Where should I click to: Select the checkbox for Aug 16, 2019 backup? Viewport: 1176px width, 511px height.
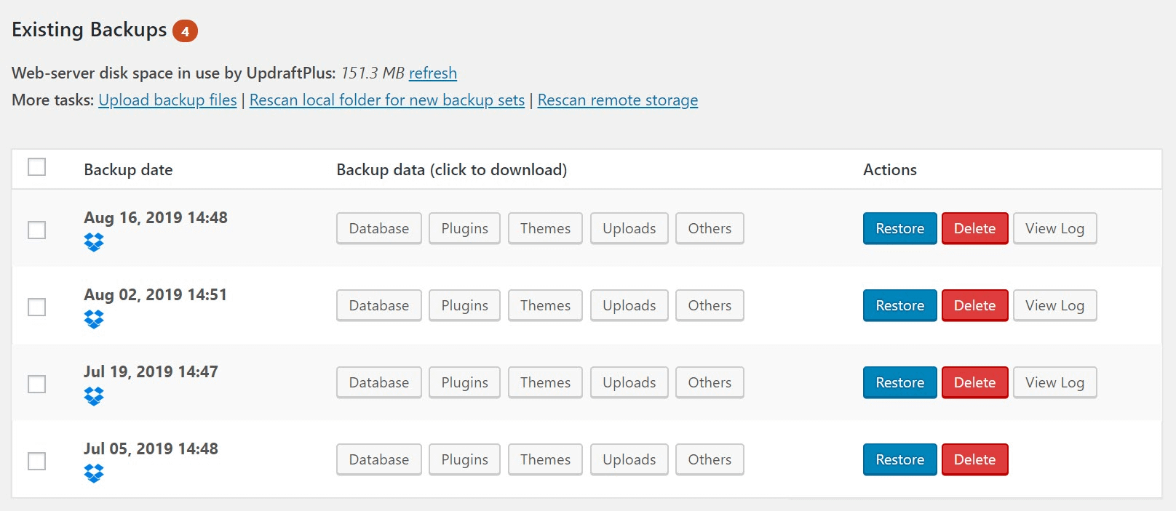point(36,230)
